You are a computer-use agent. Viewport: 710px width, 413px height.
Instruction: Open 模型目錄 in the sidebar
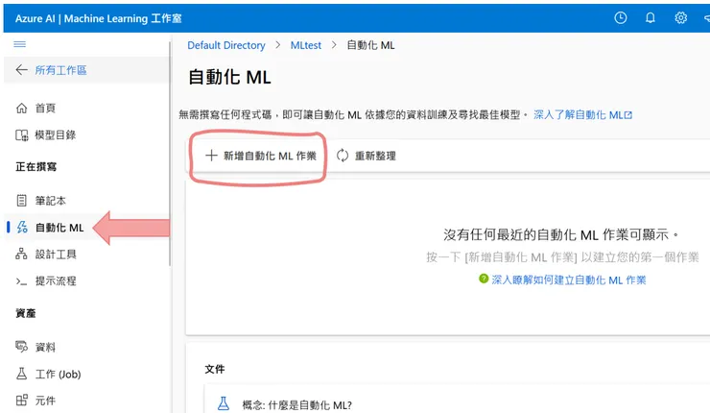pos(56,135)
